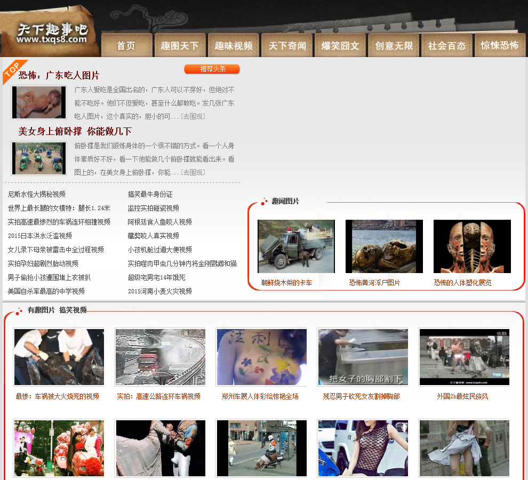Image resolution: width=528 pixels, height=480 pixels.
Task: Open caption link 外国2b最炫民族风
Action: pyautogui.click(x=463, y=396)
